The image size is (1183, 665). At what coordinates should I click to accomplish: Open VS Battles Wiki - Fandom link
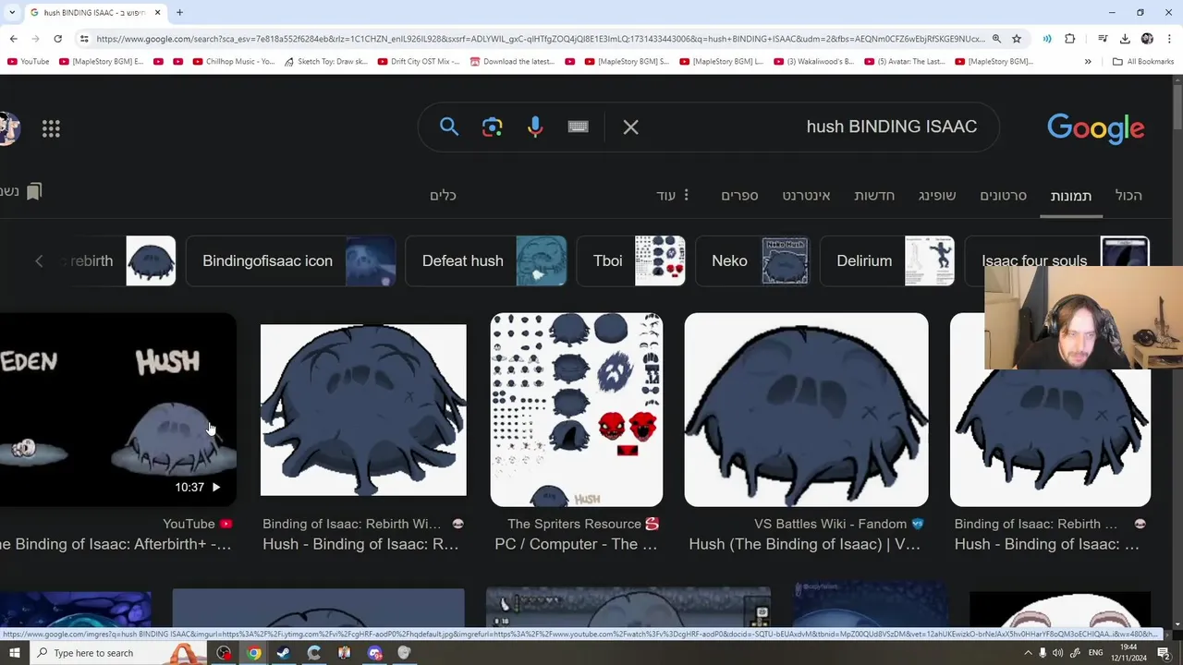pos(839,524)
